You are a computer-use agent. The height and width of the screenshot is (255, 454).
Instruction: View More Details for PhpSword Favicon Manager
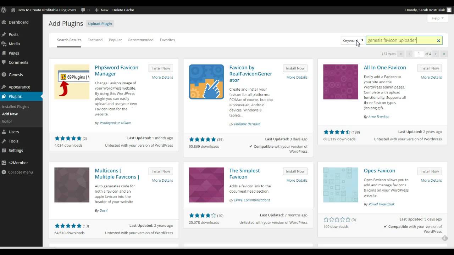click(x=162, y=77)
